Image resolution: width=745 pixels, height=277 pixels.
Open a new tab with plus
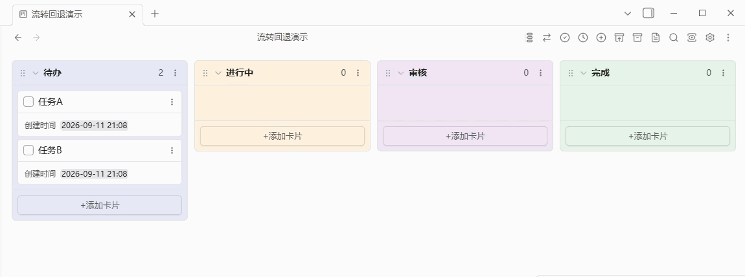point(154,14)
